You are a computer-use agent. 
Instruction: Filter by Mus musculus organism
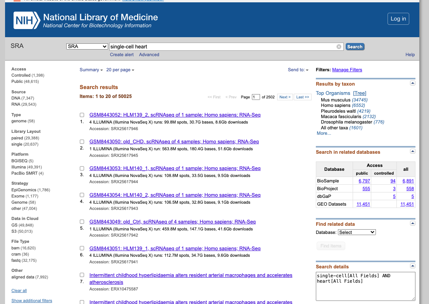pyautogui.click(x=336, y=100)
